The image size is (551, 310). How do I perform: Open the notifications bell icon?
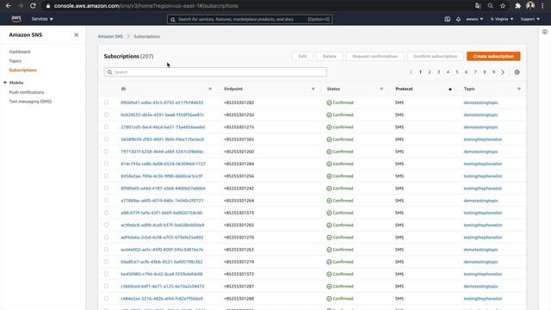pyautogui.click(x=458, y=19)
